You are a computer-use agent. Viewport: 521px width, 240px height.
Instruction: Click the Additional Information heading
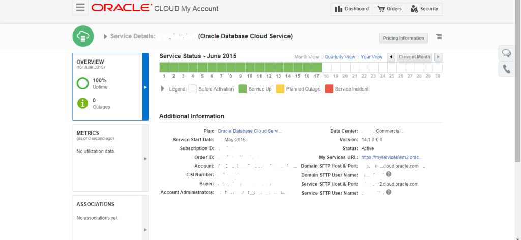(x=192, y=116)
